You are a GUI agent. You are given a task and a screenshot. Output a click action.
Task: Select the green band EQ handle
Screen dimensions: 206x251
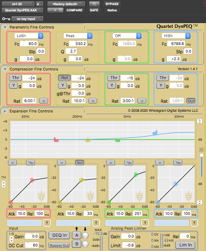[118, 141]
